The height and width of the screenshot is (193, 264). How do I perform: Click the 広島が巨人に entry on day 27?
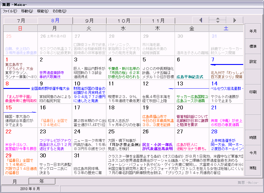(x=192, y=147)
